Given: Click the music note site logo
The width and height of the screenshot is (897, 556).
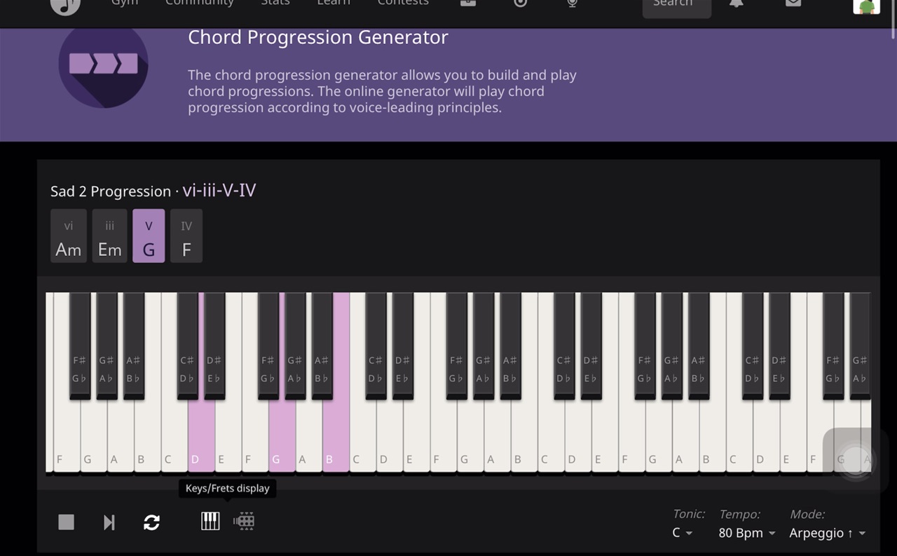Looking at the screenshot, I should tap(66, 6).
